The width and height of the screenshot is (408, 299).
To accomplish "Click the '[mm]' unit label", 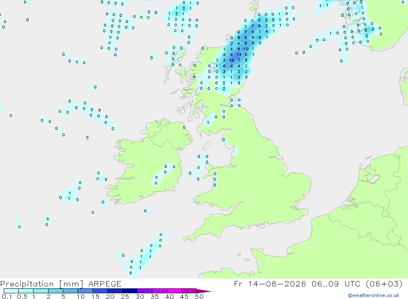I will click(x=71, y=284).
